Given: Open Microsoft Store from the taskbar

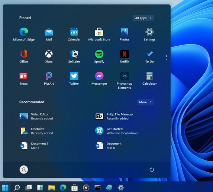Looking at the screenshot, I should (x=75, y=188).
